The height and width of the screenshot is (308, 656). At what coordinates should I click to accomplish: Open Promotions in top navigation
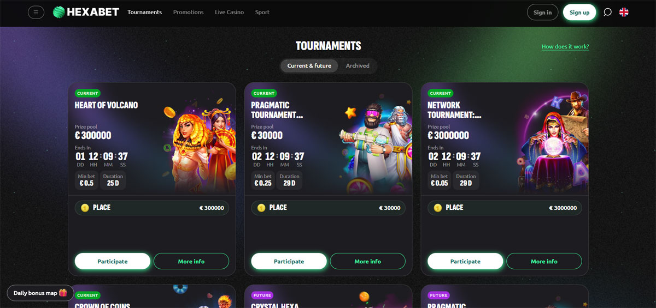coord(188,12)
